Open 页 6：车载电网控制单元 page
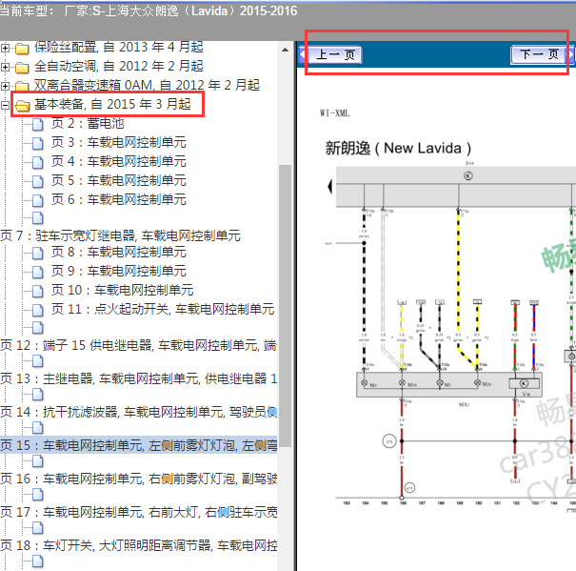576x571 pixels. click(119, 200)
